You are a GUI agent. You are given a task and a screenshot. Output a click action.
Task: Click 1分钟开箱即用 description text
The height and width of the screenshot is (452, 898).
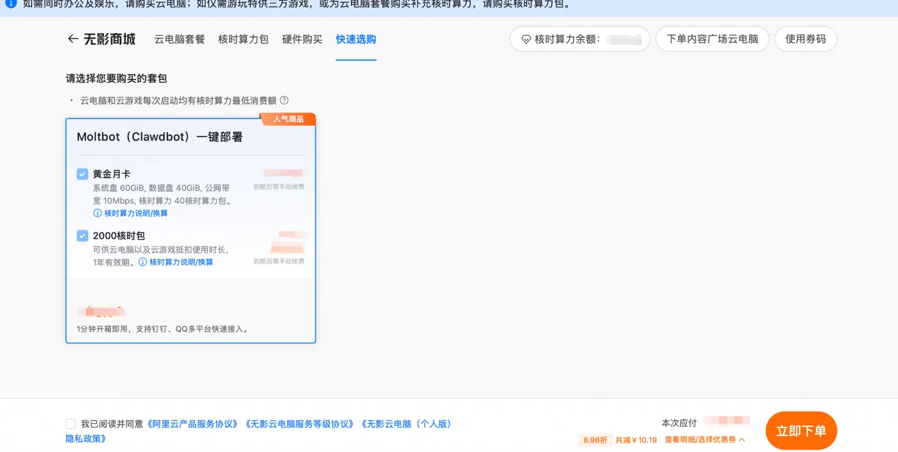[x=162, y=329]
